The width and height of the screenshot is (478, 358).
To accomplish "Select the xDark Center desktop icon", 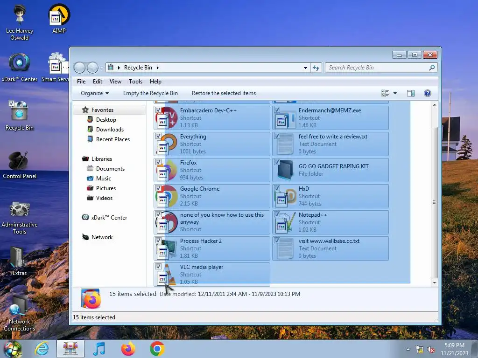I will point(20,68).
